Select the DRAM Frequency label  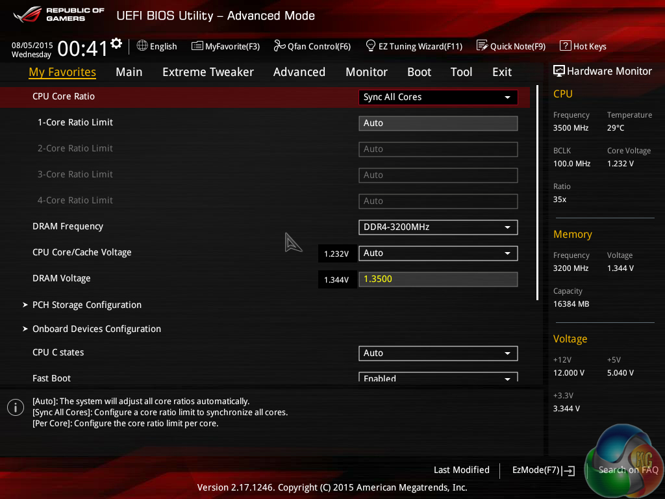(68, 227)
